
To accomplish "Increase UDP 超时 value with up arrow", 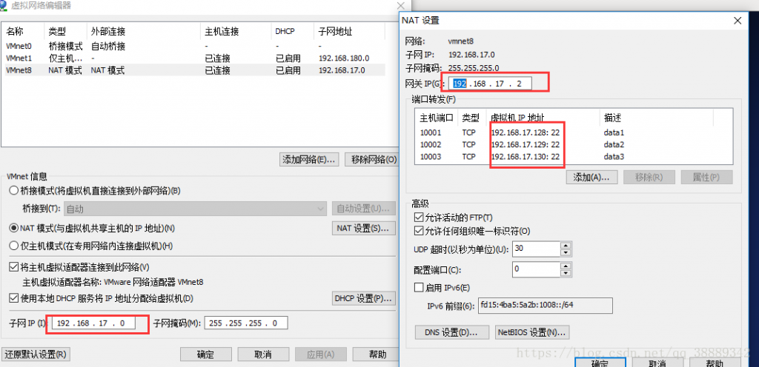I will click(566, 246).
